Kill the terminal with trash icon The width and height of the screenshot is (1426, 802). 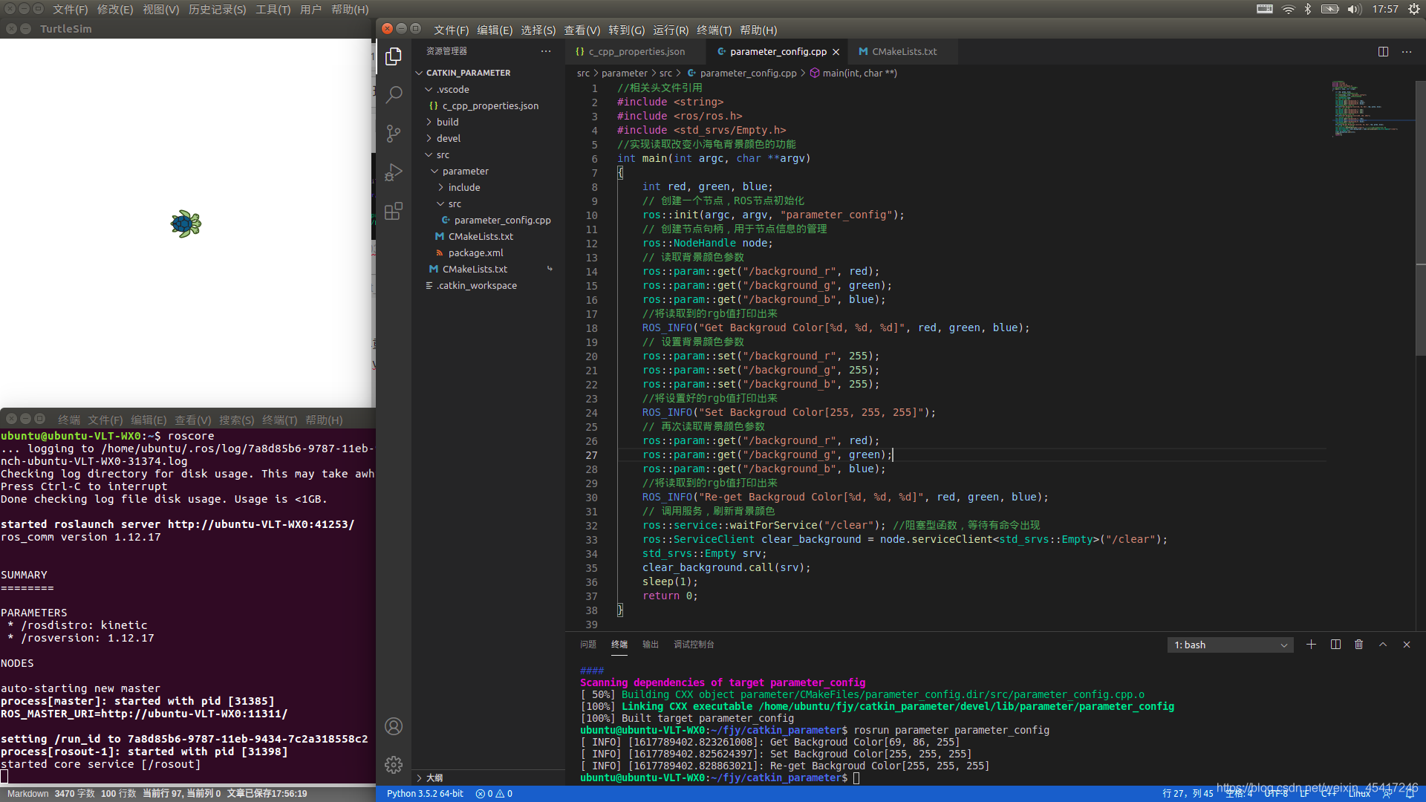pyautogui.click(x=1358, y=645)
